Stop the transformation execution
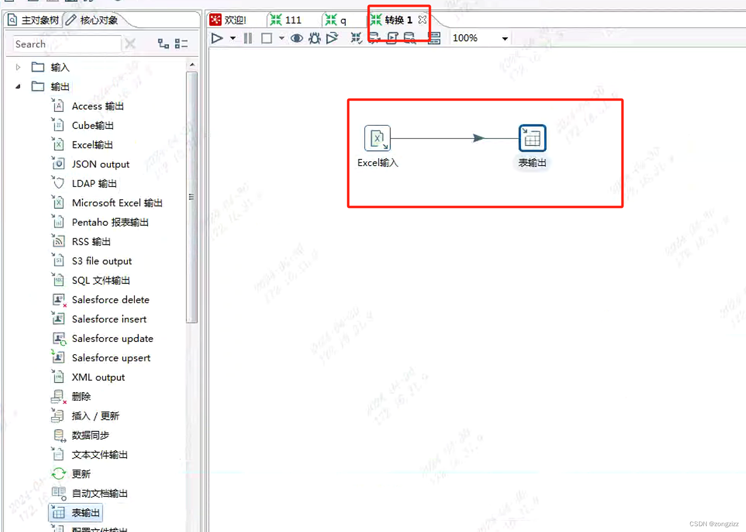Viewport: 746px width, 532px height. pos(266,38)
